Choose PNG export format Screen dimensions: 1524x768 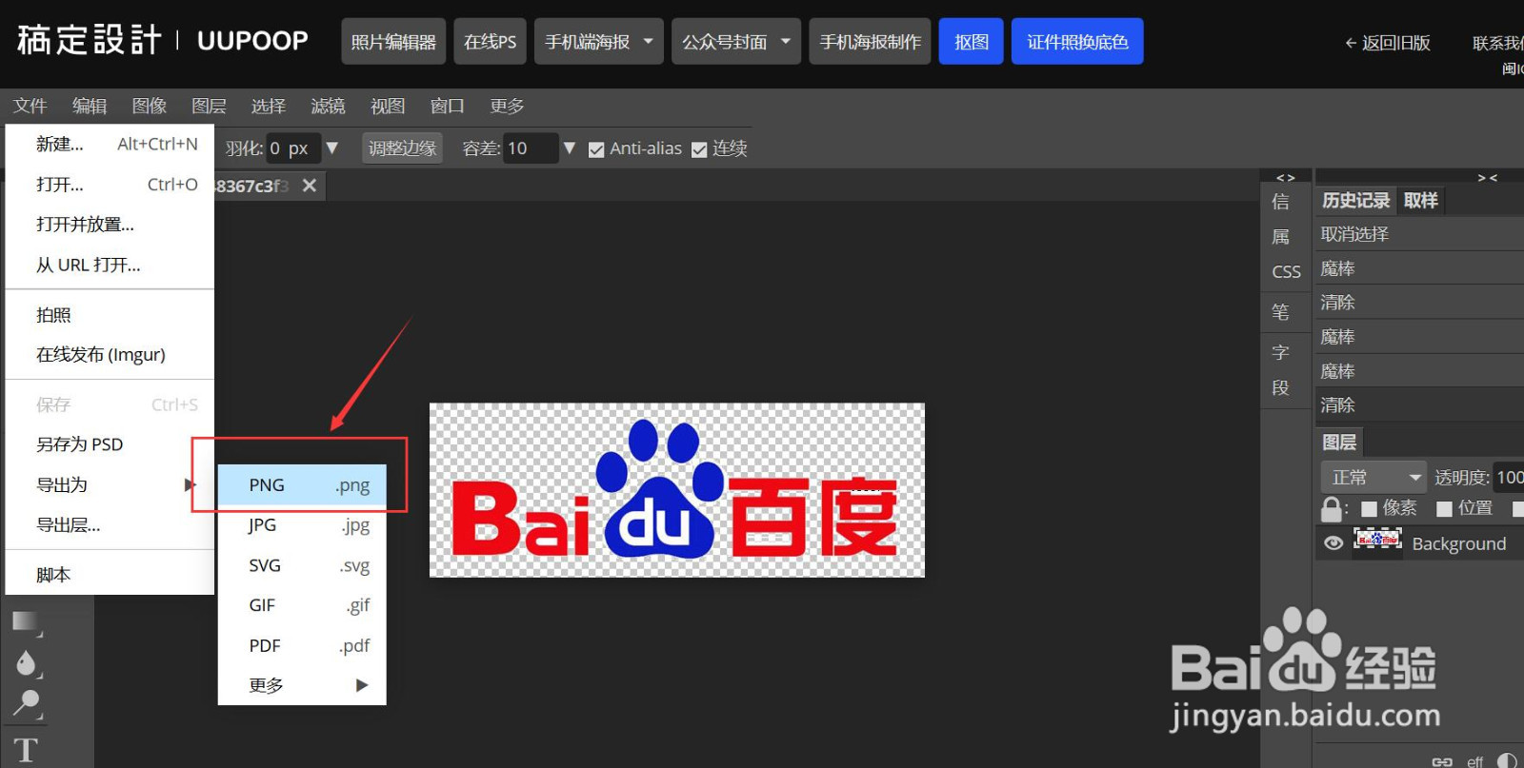[302, 484]
